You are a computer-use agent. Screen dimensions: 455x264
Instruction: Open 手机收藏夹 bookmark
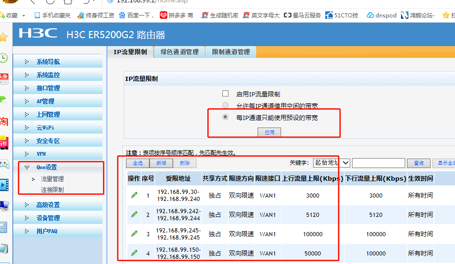(x=53, y=16)
